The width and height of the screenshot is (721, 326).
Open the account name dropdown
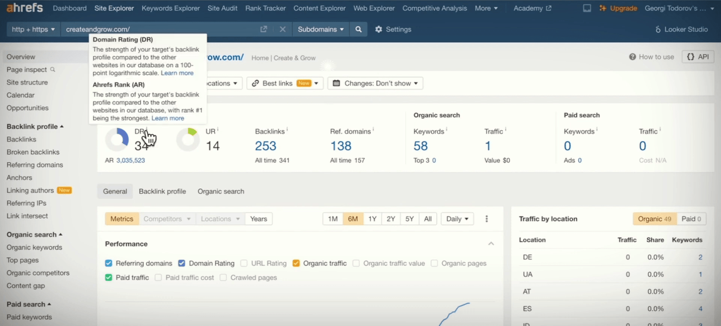680,8
